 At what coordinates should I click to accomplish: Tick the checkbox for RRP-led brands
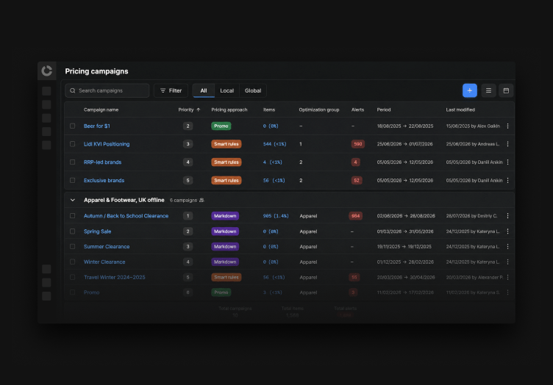[72, 162]
